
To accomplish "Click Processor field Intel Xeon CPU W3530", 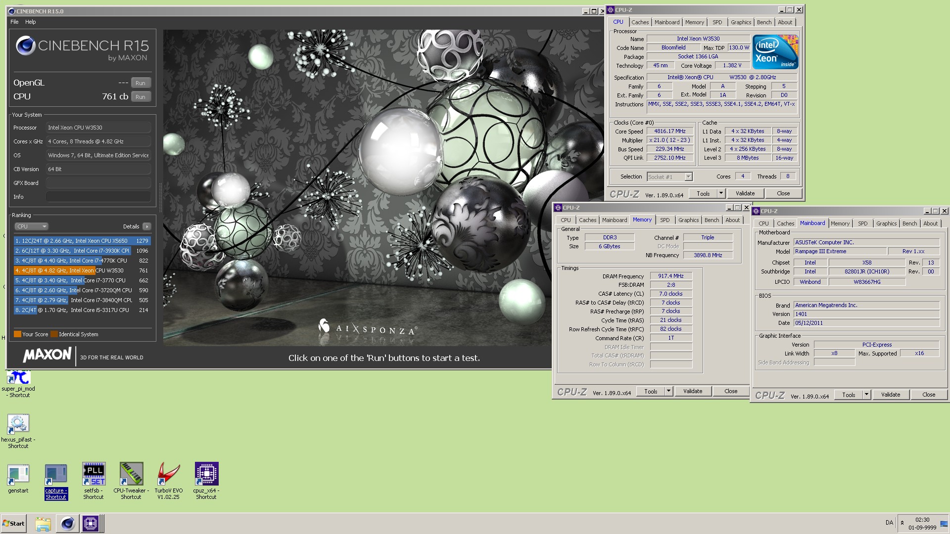I will [98, 128].
